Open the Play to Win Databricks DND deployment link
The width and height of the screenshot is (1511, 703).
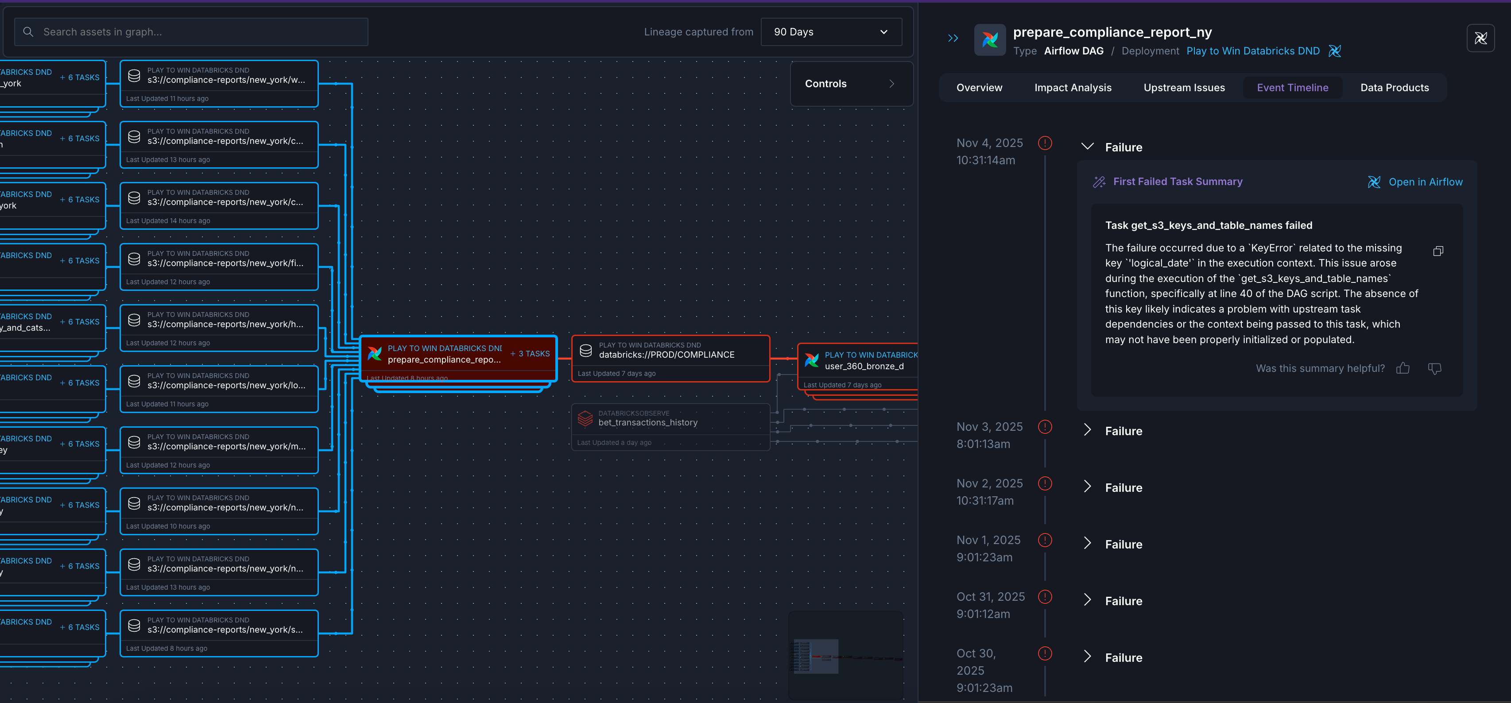click(x=1253, y=51)
